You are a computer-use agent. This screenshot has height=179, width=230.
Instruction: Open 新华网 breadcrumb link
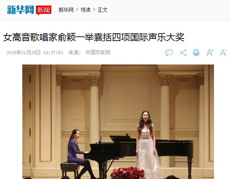(66, 10)
